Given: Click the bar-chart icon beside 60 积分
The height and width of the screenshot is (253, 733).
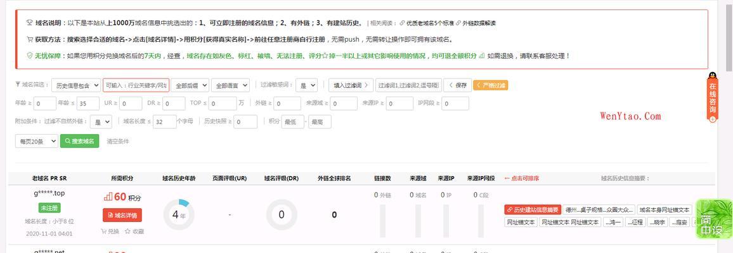Looking at the screenshot, I should pyautogui.click(x=108, y=197).
